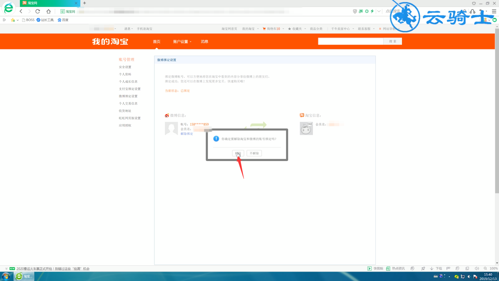Click the 100% page zoom control
This screenshot has height=281, width=499.
point(491,269)
